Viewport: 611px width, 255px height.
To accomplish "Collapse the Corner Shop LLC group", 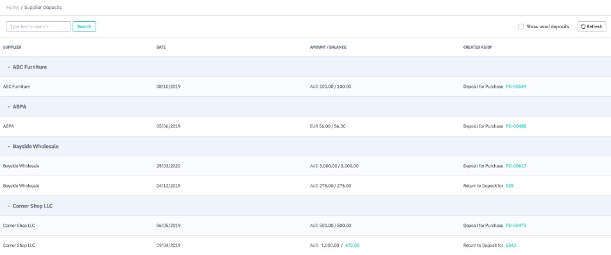I will coord(8,206).
